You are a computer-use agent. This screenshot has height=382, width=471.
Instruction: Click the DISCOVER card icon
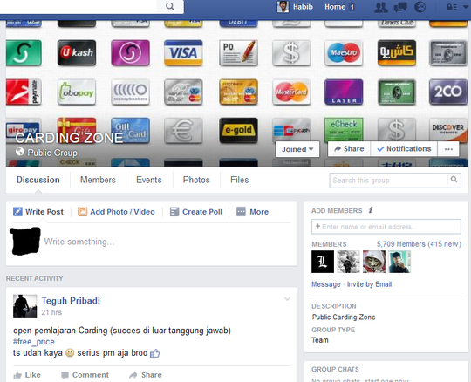[447, 129]
